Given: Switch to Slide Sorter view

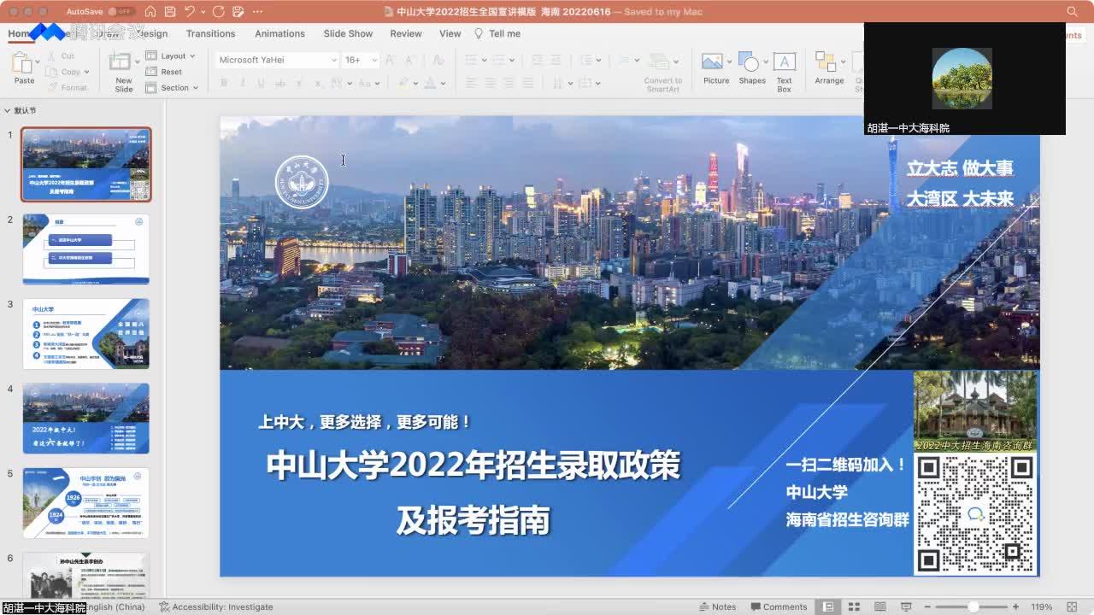Looking at the screenshot, I should pyautogui.click(x=854, y=607).
